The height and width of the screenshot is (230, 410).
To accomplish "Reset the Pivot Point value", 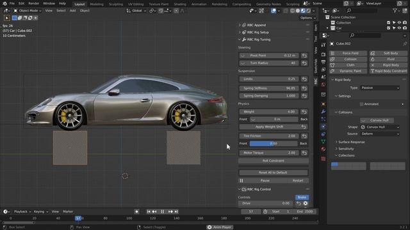I will [304, 56].
